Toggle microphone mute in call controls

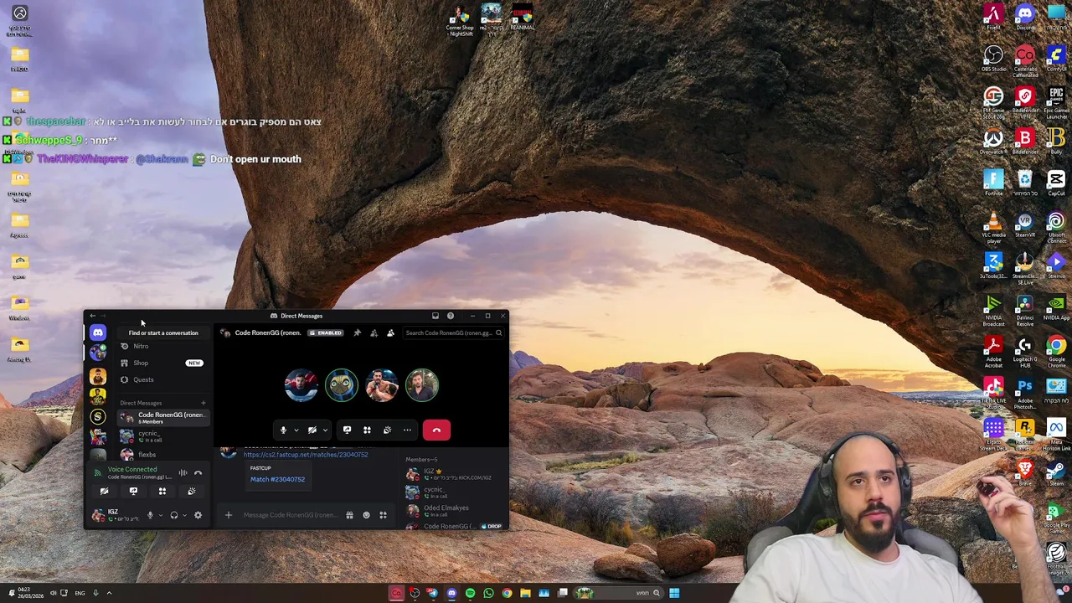tap(283, 430)
